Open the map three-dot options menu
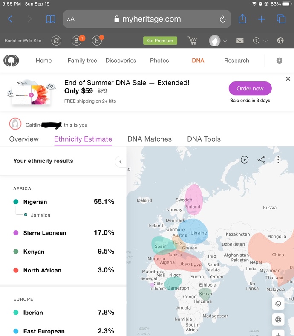 pos(278,159)
